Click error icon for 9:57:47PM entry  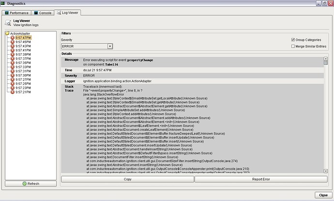coord(13,38)
